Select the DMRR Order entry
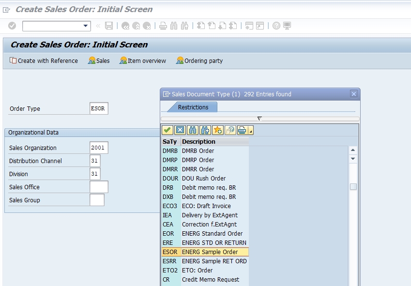Screen dimensions: 411x286 click(x=205, y=169)
